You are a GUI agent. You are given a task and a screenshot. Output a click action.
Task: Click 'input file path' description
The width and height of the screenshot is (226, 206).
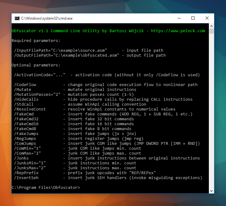tap(145, 50)
